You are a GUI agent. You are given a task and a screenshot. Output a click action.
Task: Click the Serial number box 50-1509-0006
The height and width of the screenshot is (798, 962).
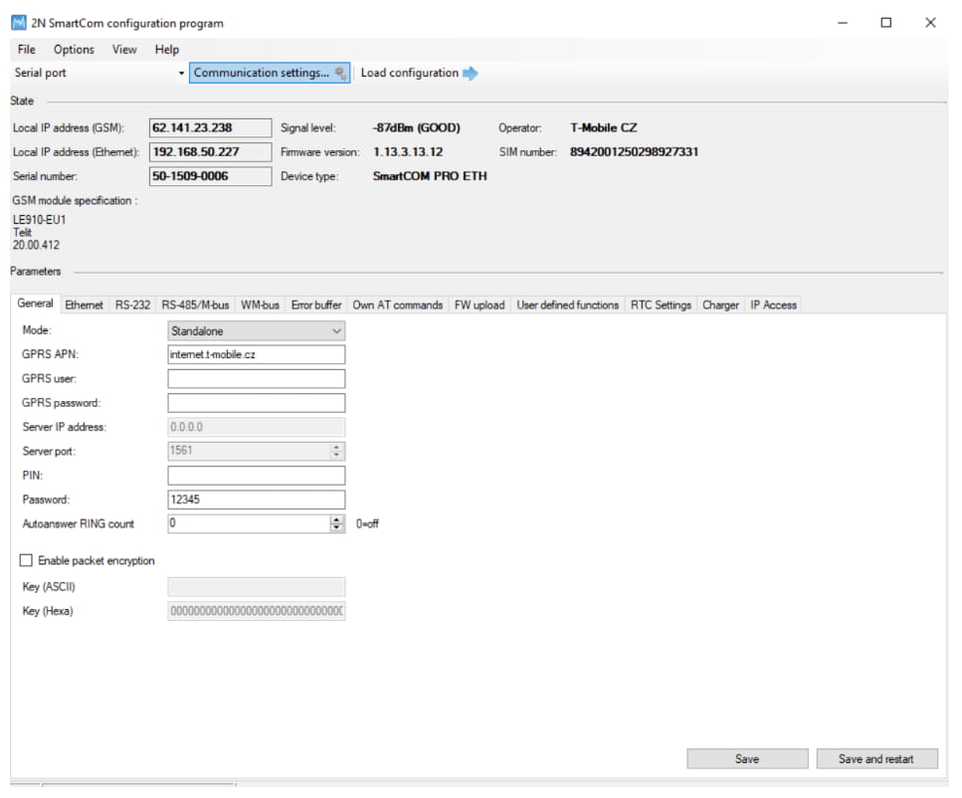point(211,177)
